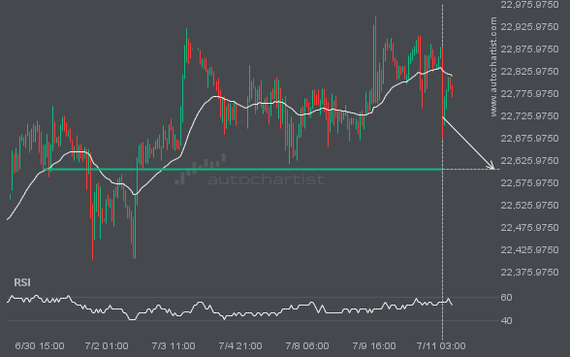Image resolution: width=570 pixels, height=357 pixels.
Task: Click the green horizontal support level line
Action: pos(242,169)
